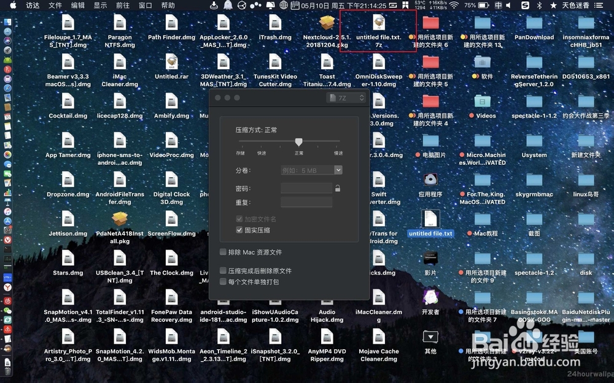
Task: Select the 开发者 developer icon
Action: pos(430,302)
